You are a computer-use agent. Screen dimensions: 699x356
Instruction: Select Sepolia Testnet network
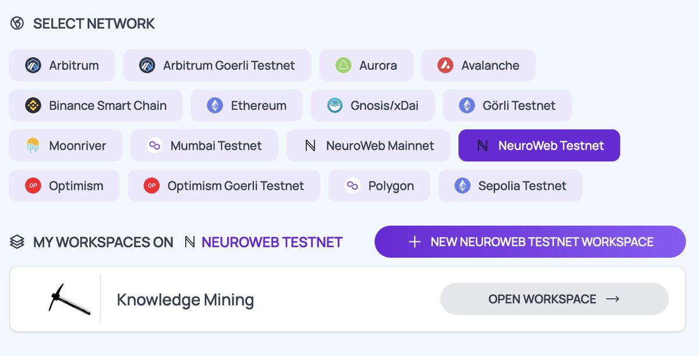pos(510,186)
